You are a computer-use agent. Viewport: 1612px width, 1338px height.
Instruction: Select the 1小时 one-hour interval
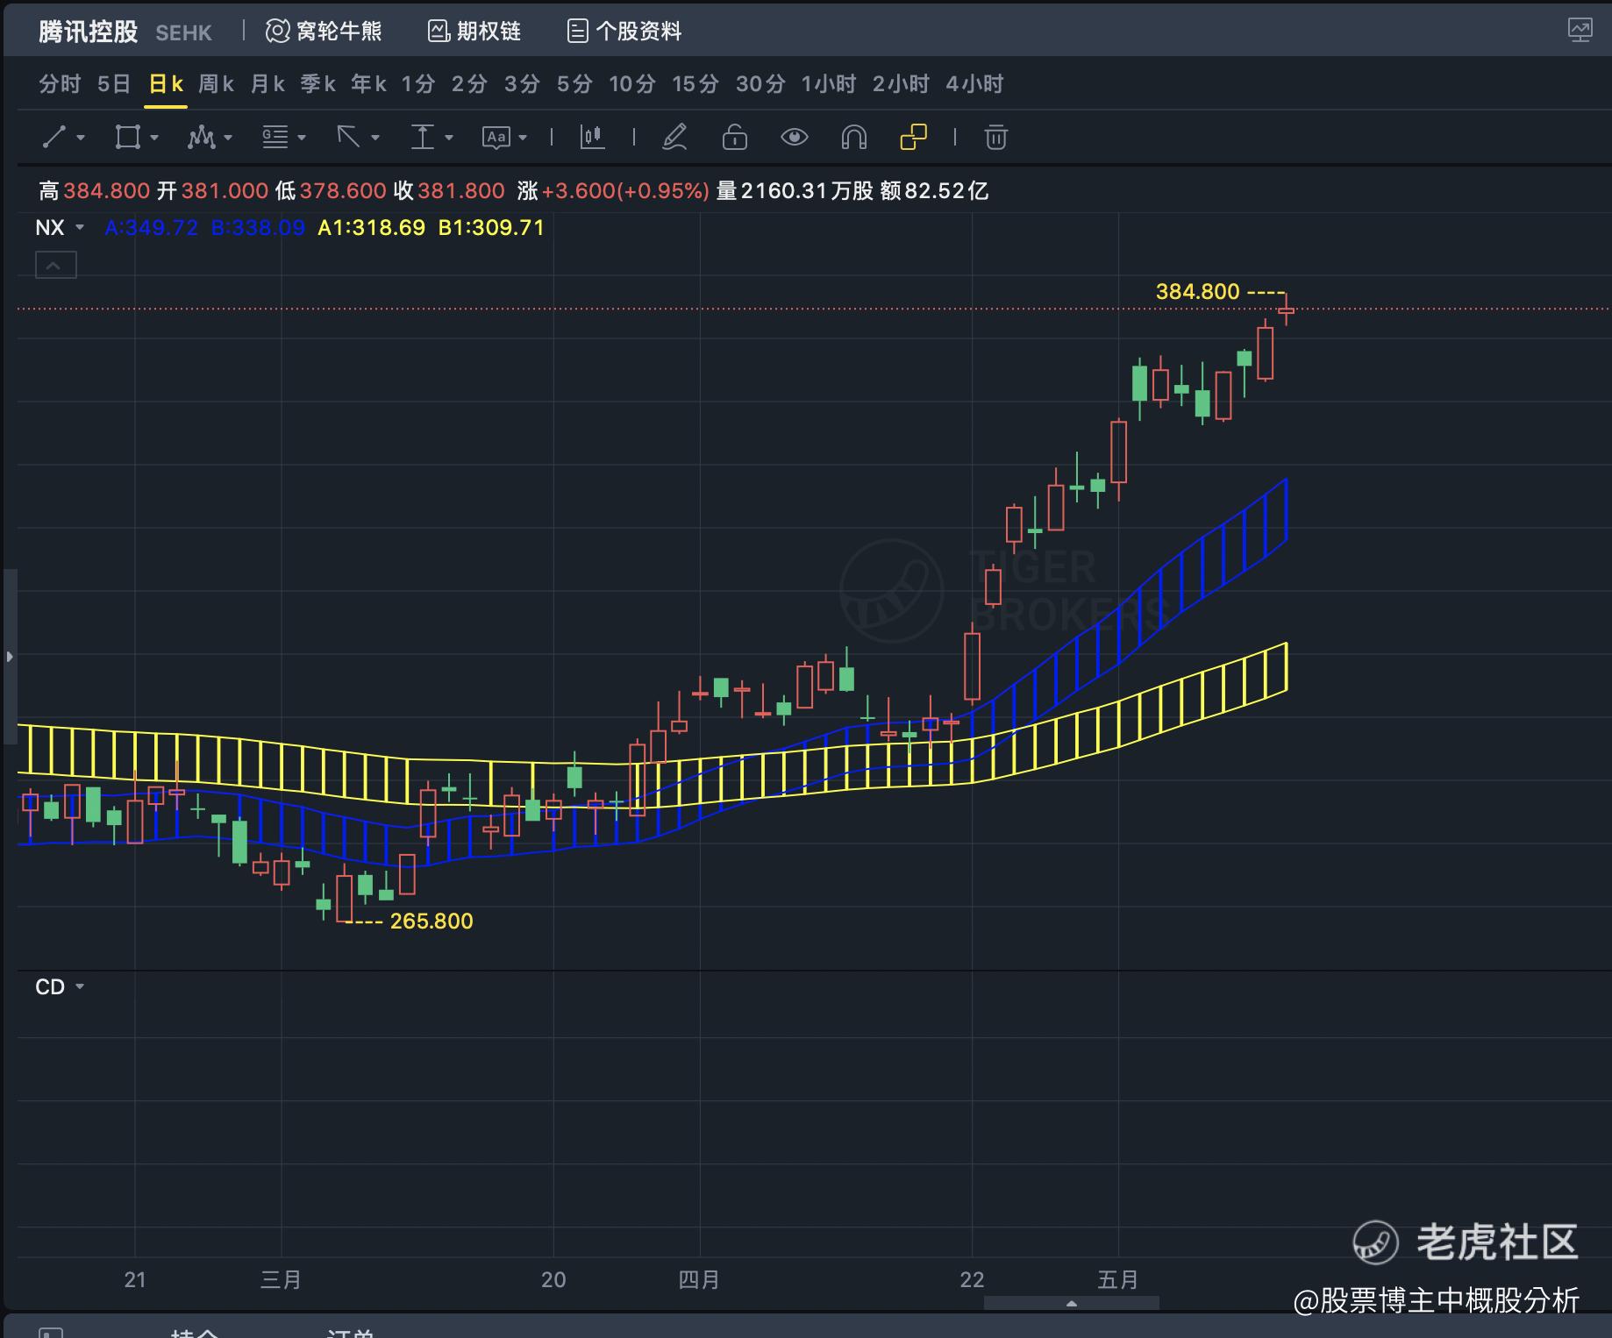coord(829,84)
